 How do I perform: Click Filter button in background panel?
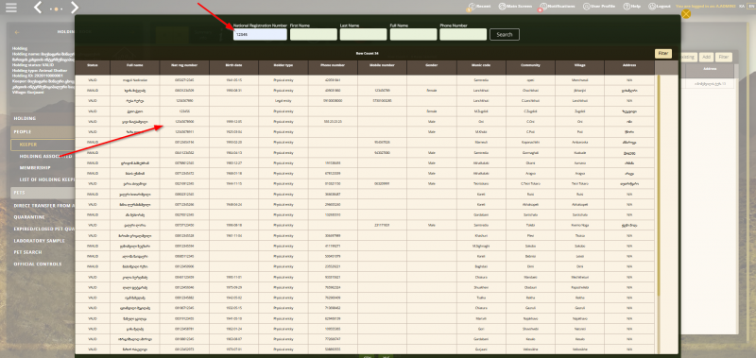(x=723, y=57)
